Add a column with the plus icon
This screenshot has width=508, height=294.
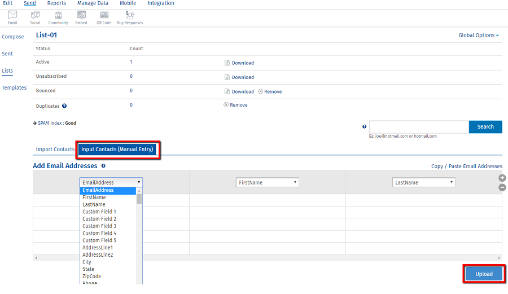point(502,178)
